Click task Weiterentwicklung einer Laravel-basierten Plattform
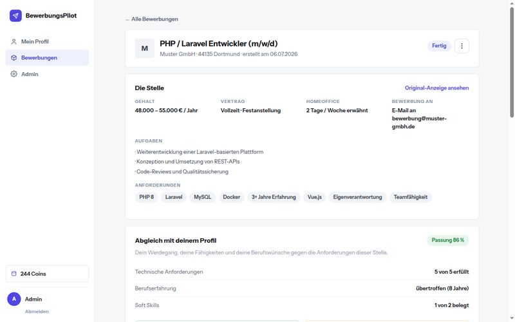 199,152
